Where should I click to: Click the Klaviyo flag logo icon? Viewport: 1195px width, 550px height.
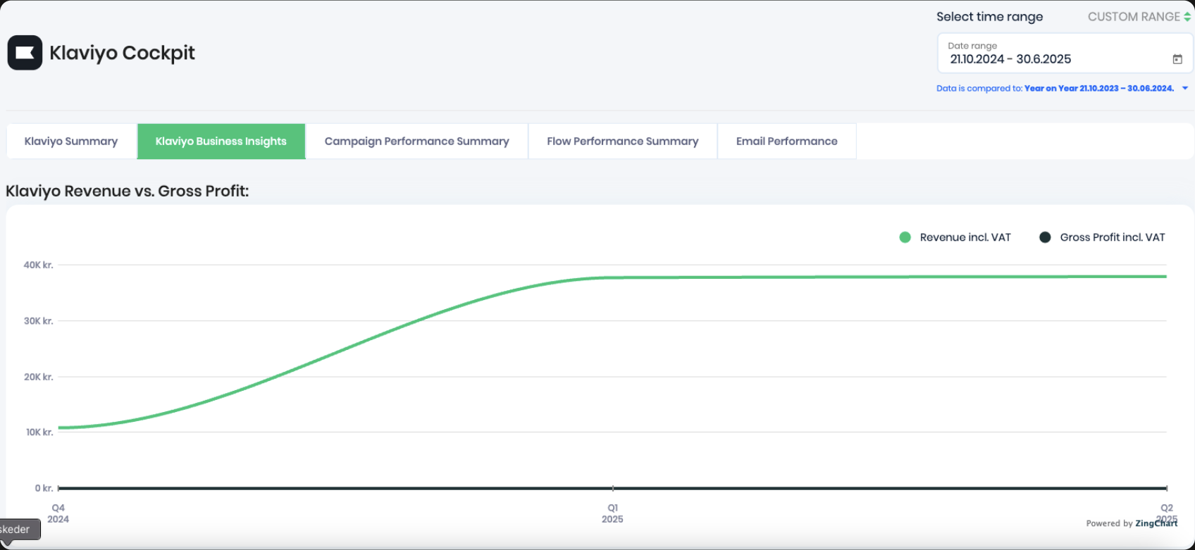[x=25, y=53]
